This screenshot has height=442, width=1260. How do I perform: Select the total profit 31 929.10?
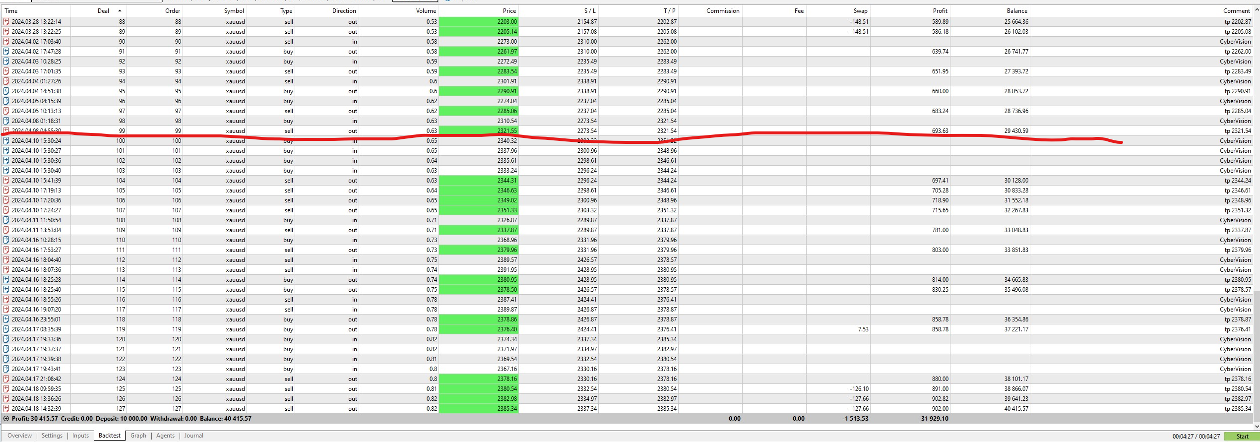tap(935, 419)
